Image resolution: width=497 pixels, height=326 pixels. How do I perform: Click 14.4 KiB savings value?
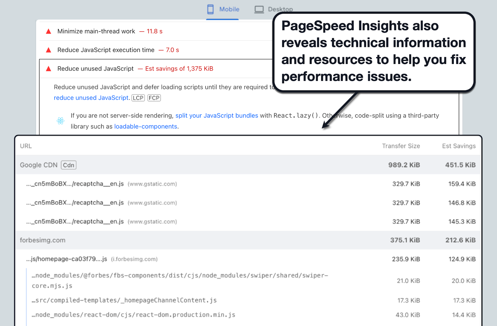tap(464, 315)
